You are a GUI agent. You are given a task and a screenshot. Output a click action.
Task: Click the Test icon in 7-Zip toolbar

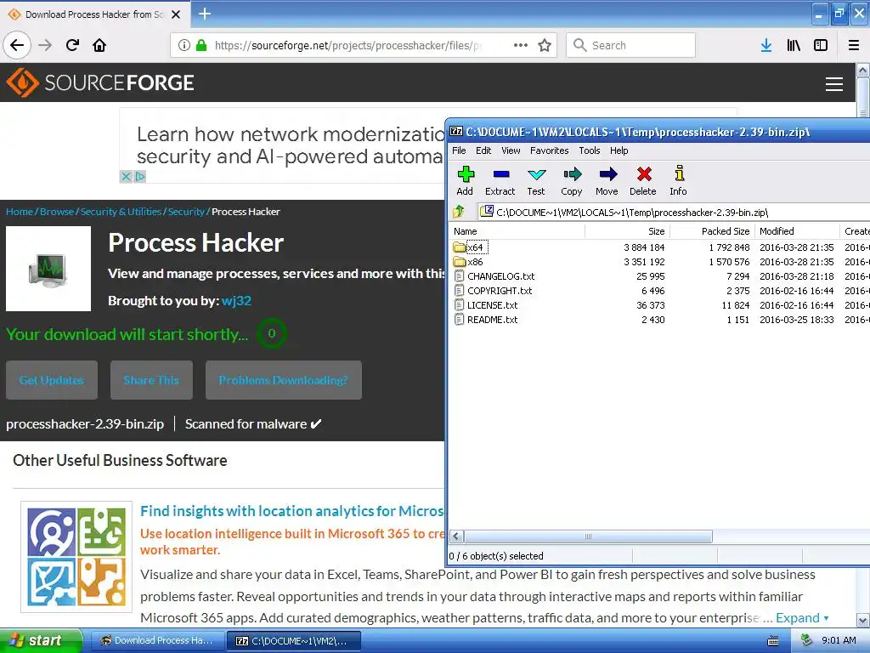pyautogui.click(x=536, y=175)
